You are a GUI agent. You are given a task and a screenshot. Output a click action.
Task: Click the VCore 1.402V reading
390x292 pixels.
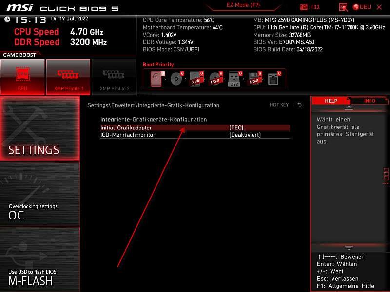[160, 35]
